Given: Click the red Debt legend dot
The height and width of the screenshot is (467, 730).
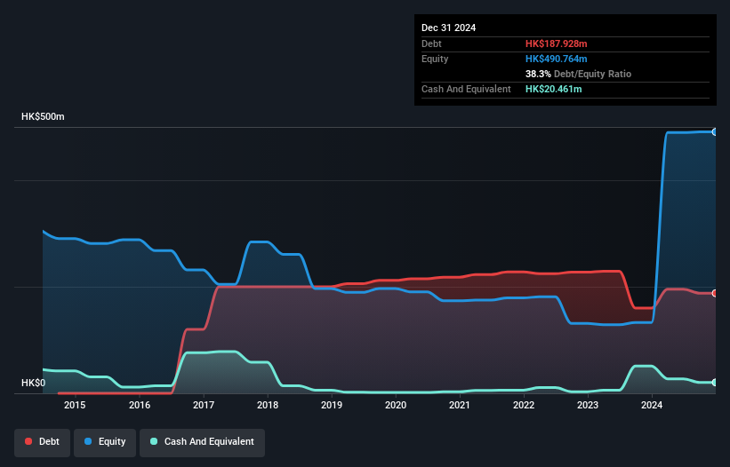Looking at the screenshot, I should [28, 441].
